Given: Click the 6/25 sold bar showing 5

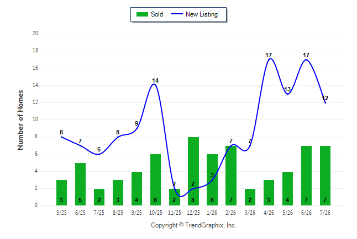Looking at the screenshot, I should (80, 184).
